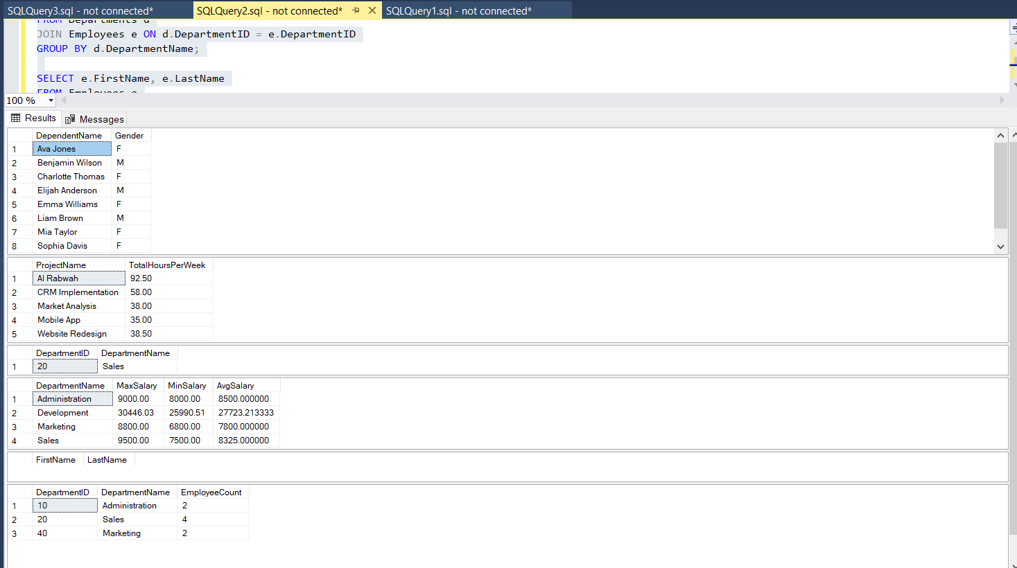Click scroll-up arrow of first result grid
Viewport: 1017px width, 568px height.
click(x=1000, y=136)
